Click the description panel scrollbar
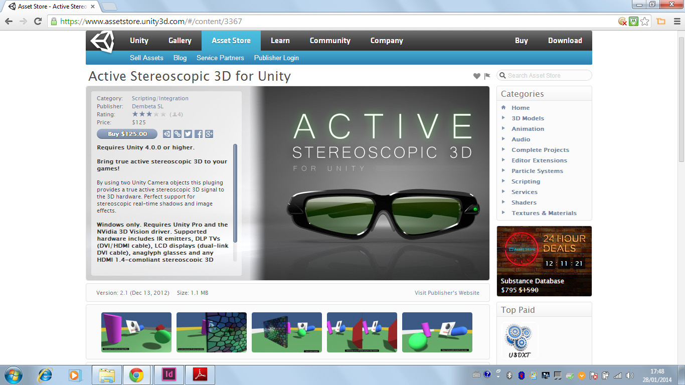 tap(235, 194)
